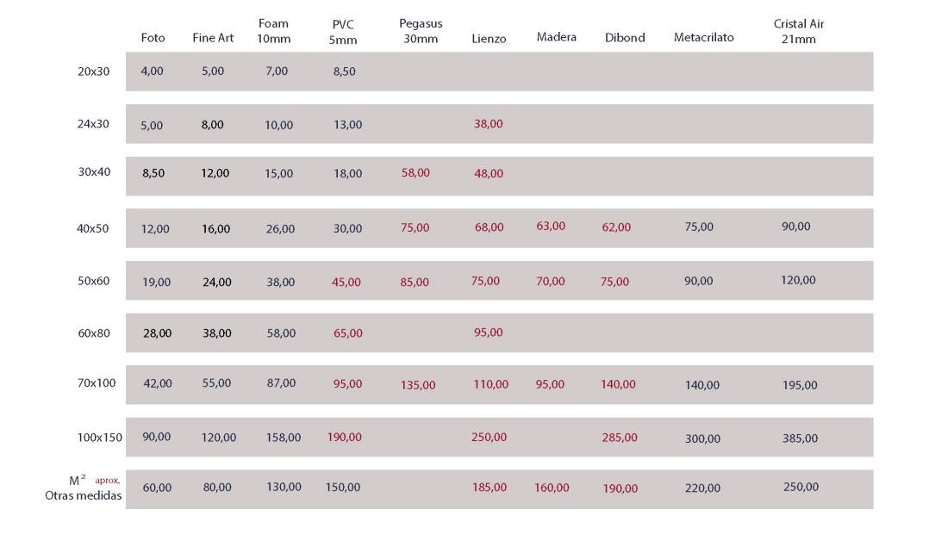
Task: Click the Metacrilato column header
Action: tap(703, 38)
